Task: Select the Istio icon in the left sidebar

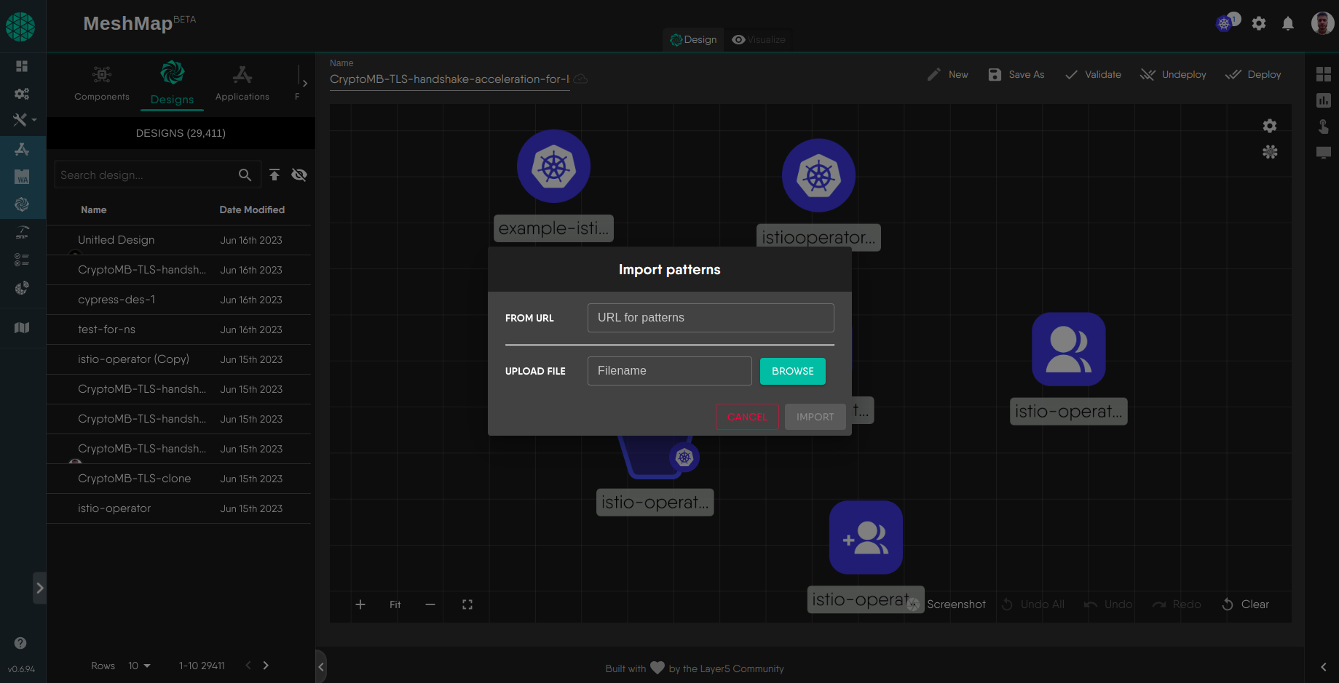Action: pos(22,204)
